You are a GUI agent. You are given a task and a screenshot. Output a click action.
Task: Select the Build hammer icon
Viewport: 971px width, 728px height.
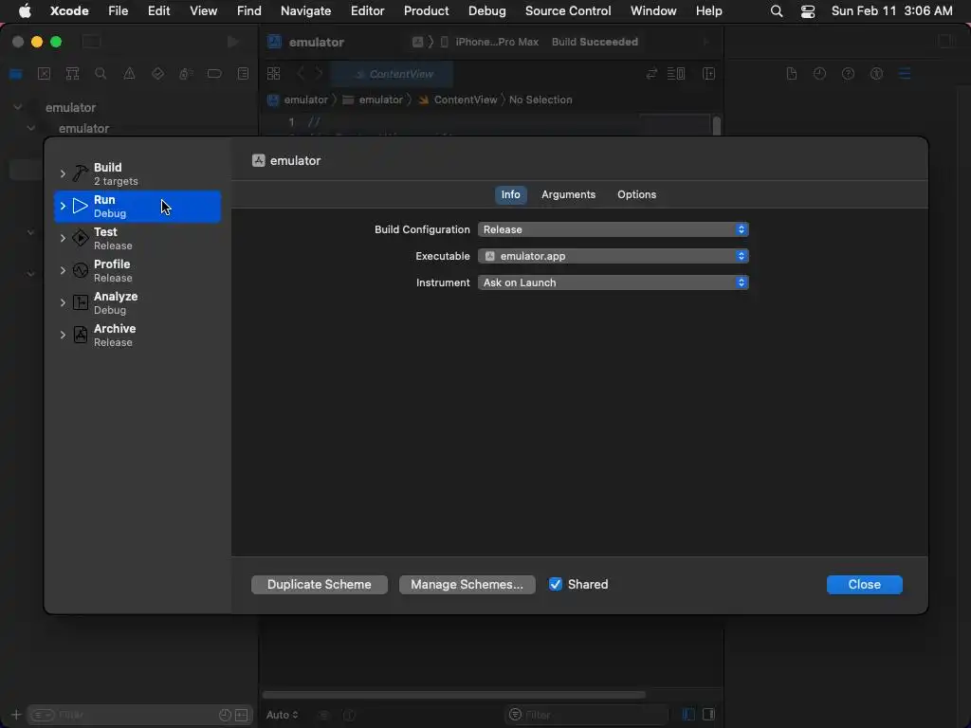click(x=81, y=174)
